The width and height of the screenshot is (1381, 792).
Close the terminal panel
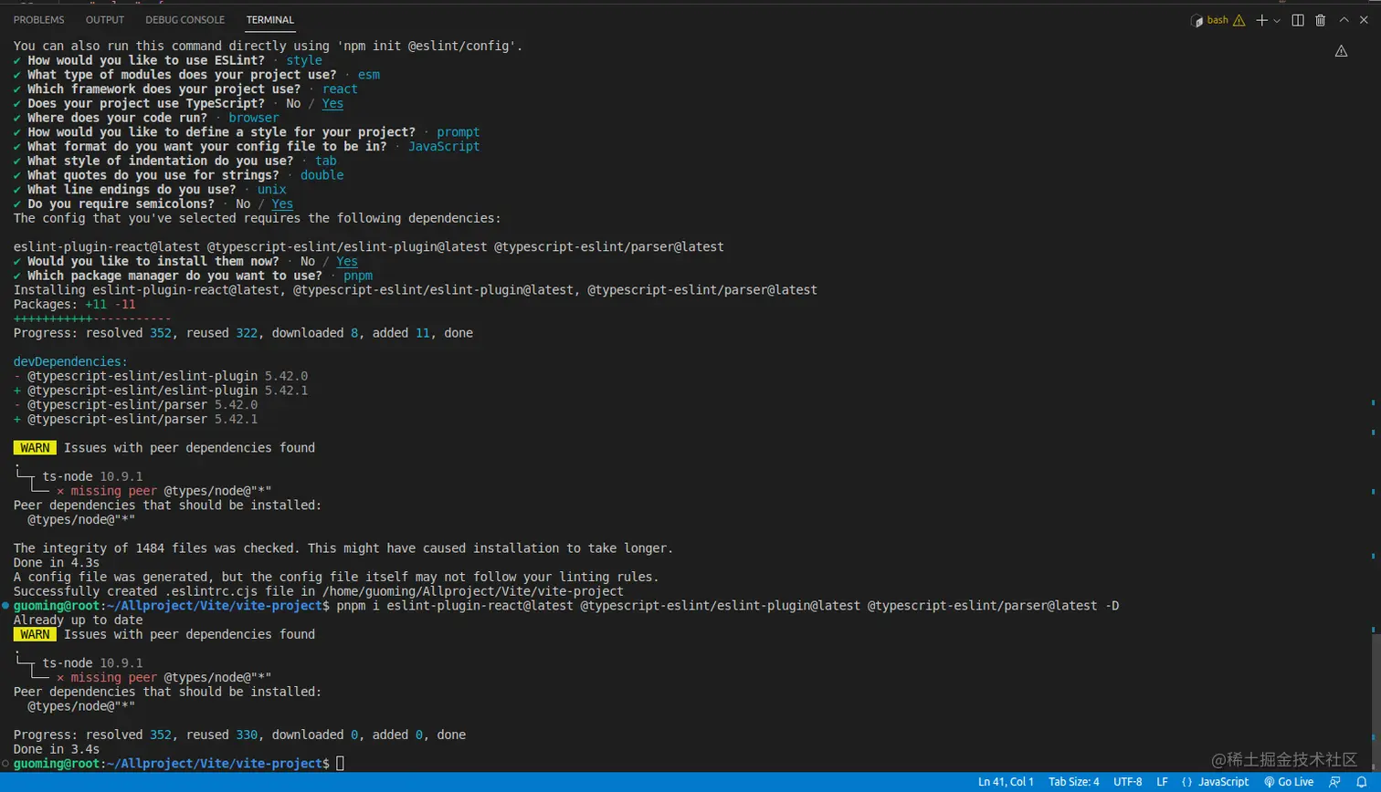1364,20
